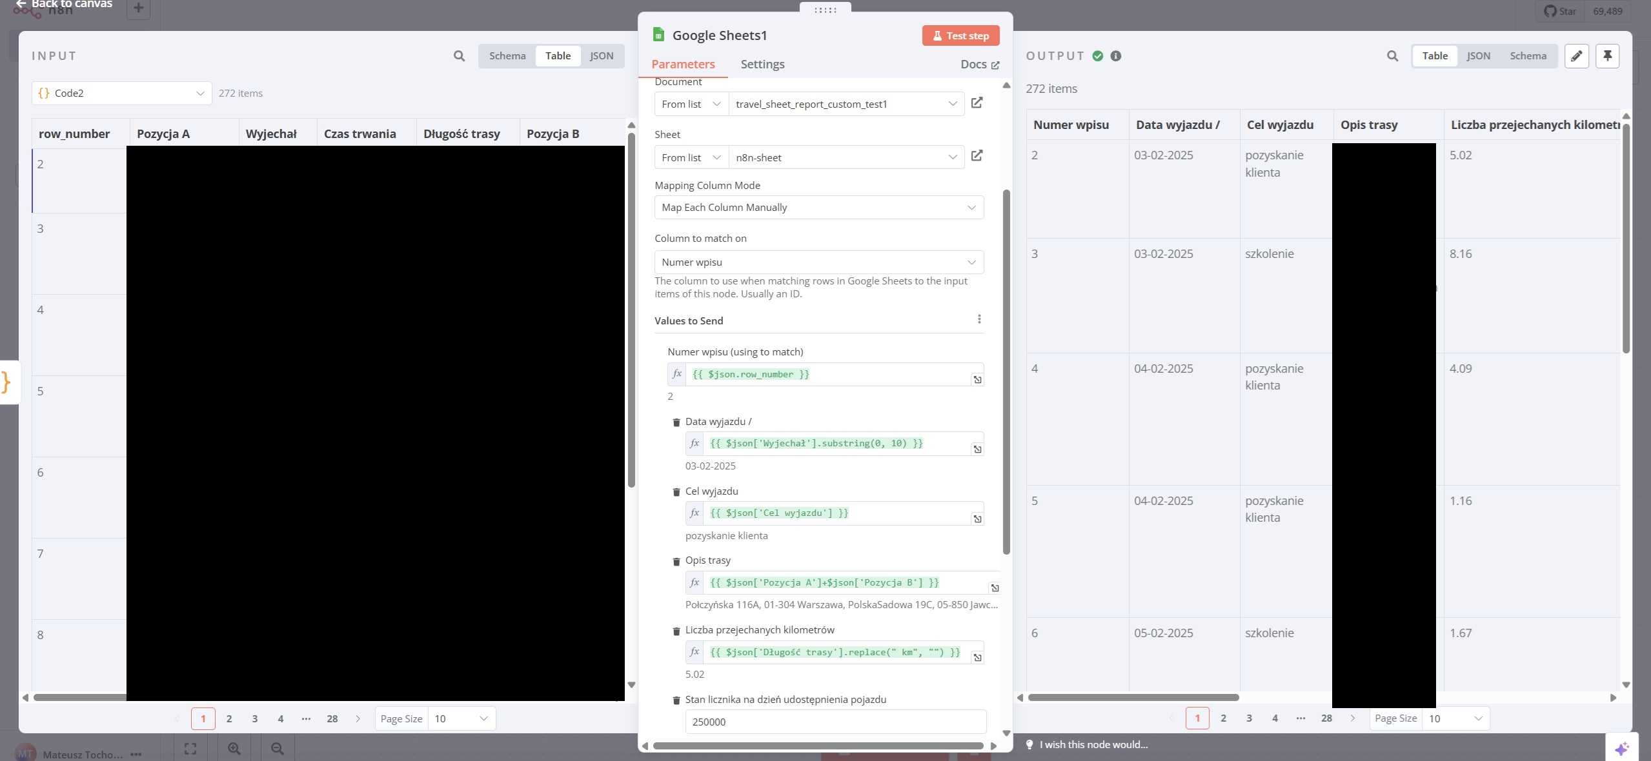The height and width of the screenshot is (761, 1651).
Task: Click the drag handle above node panel
Action: 825,10
